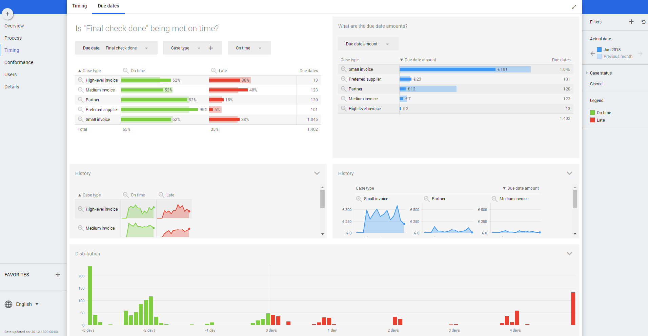
Task: Open Conformance in the left sidebar
Action: point(19,62)
